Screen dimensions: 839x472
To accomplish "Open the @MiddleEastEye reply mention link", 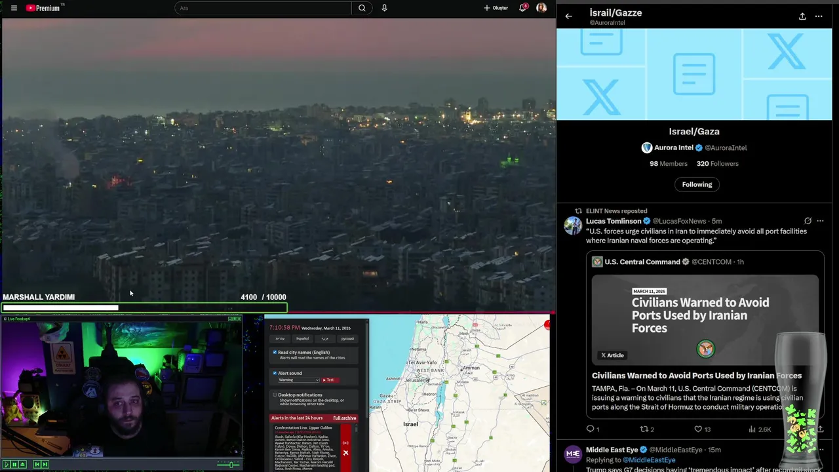I will (648, 460).
